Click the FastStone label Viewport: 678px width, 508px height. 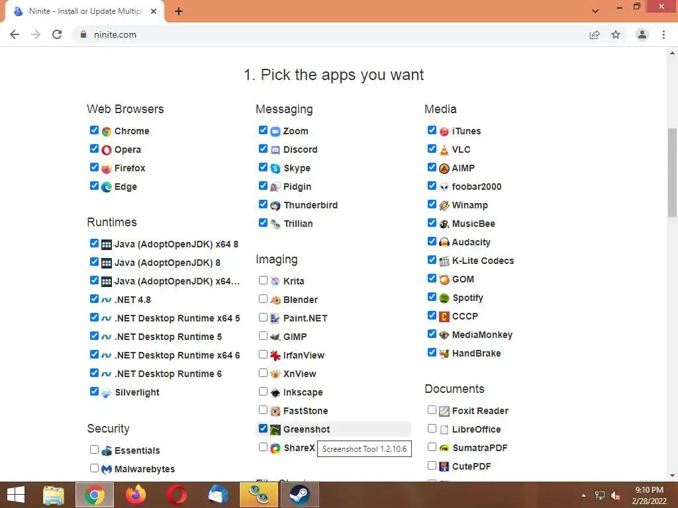(x=305, y=411)
